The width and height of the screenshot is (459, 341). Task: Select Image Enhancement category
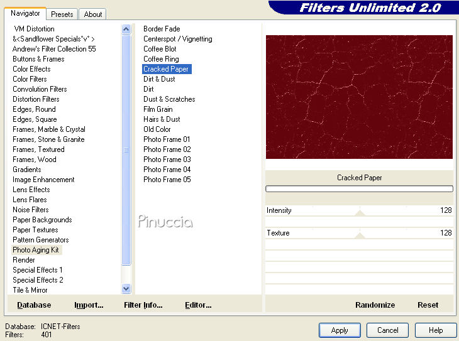(43, 180)
